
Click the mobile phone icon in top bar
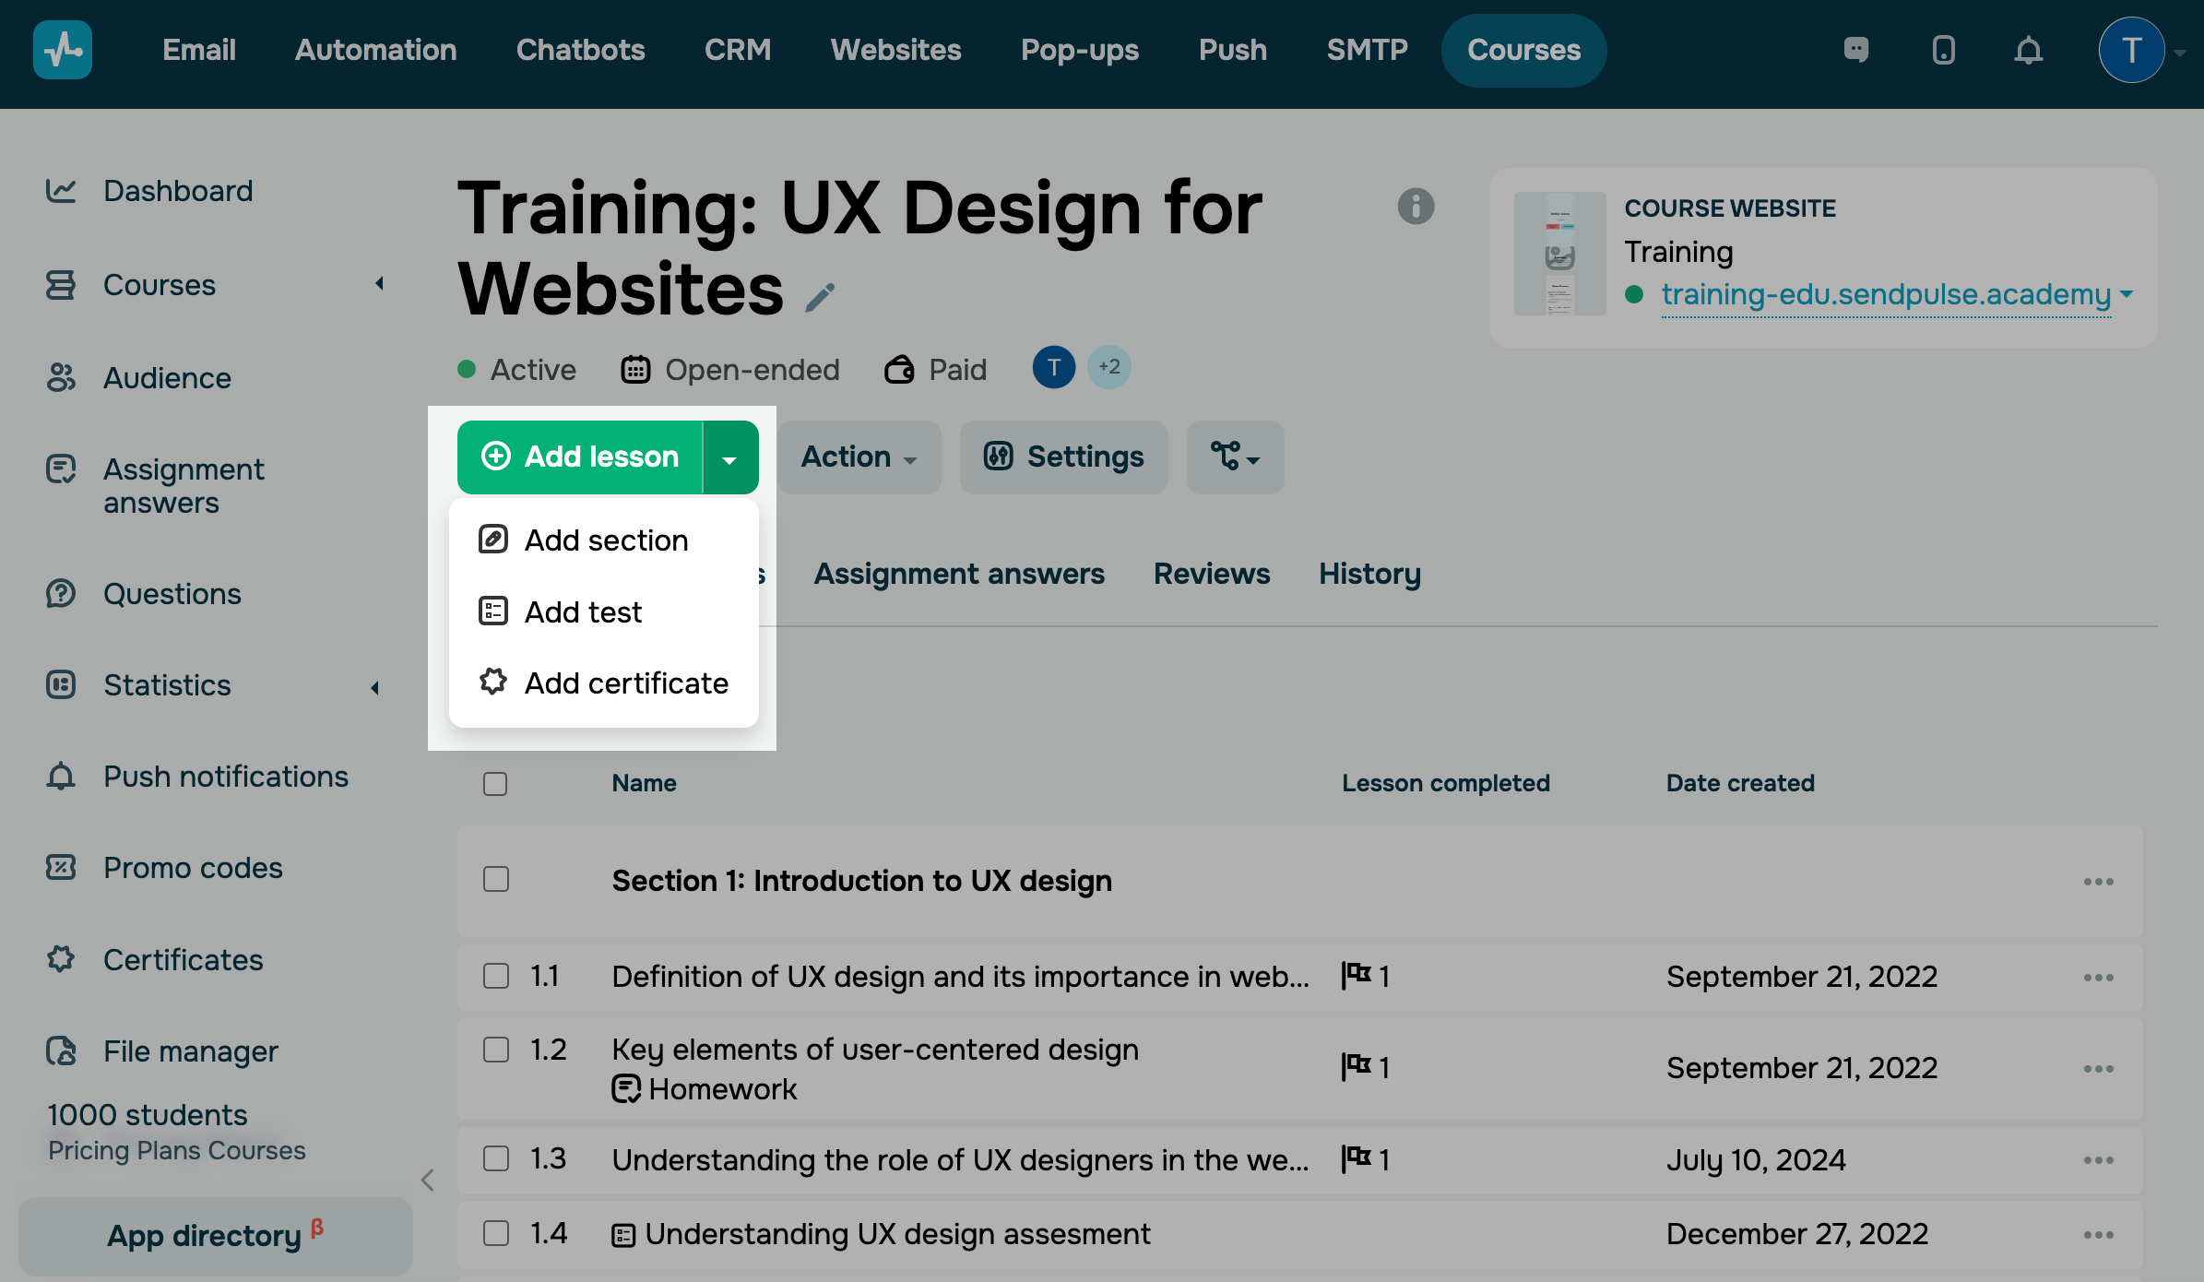pos(1943,50)
